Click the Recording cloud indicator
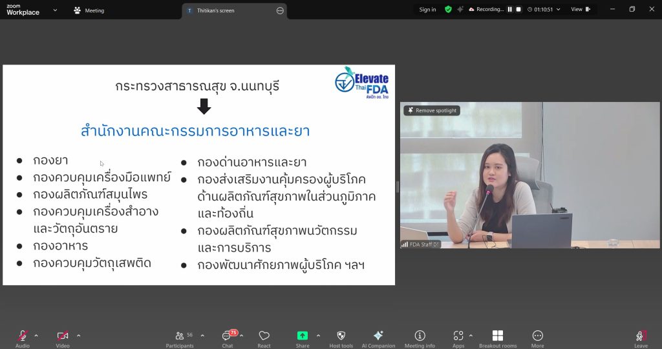The height and width of the screenshot is (349, 662). [x=486, y=9]
